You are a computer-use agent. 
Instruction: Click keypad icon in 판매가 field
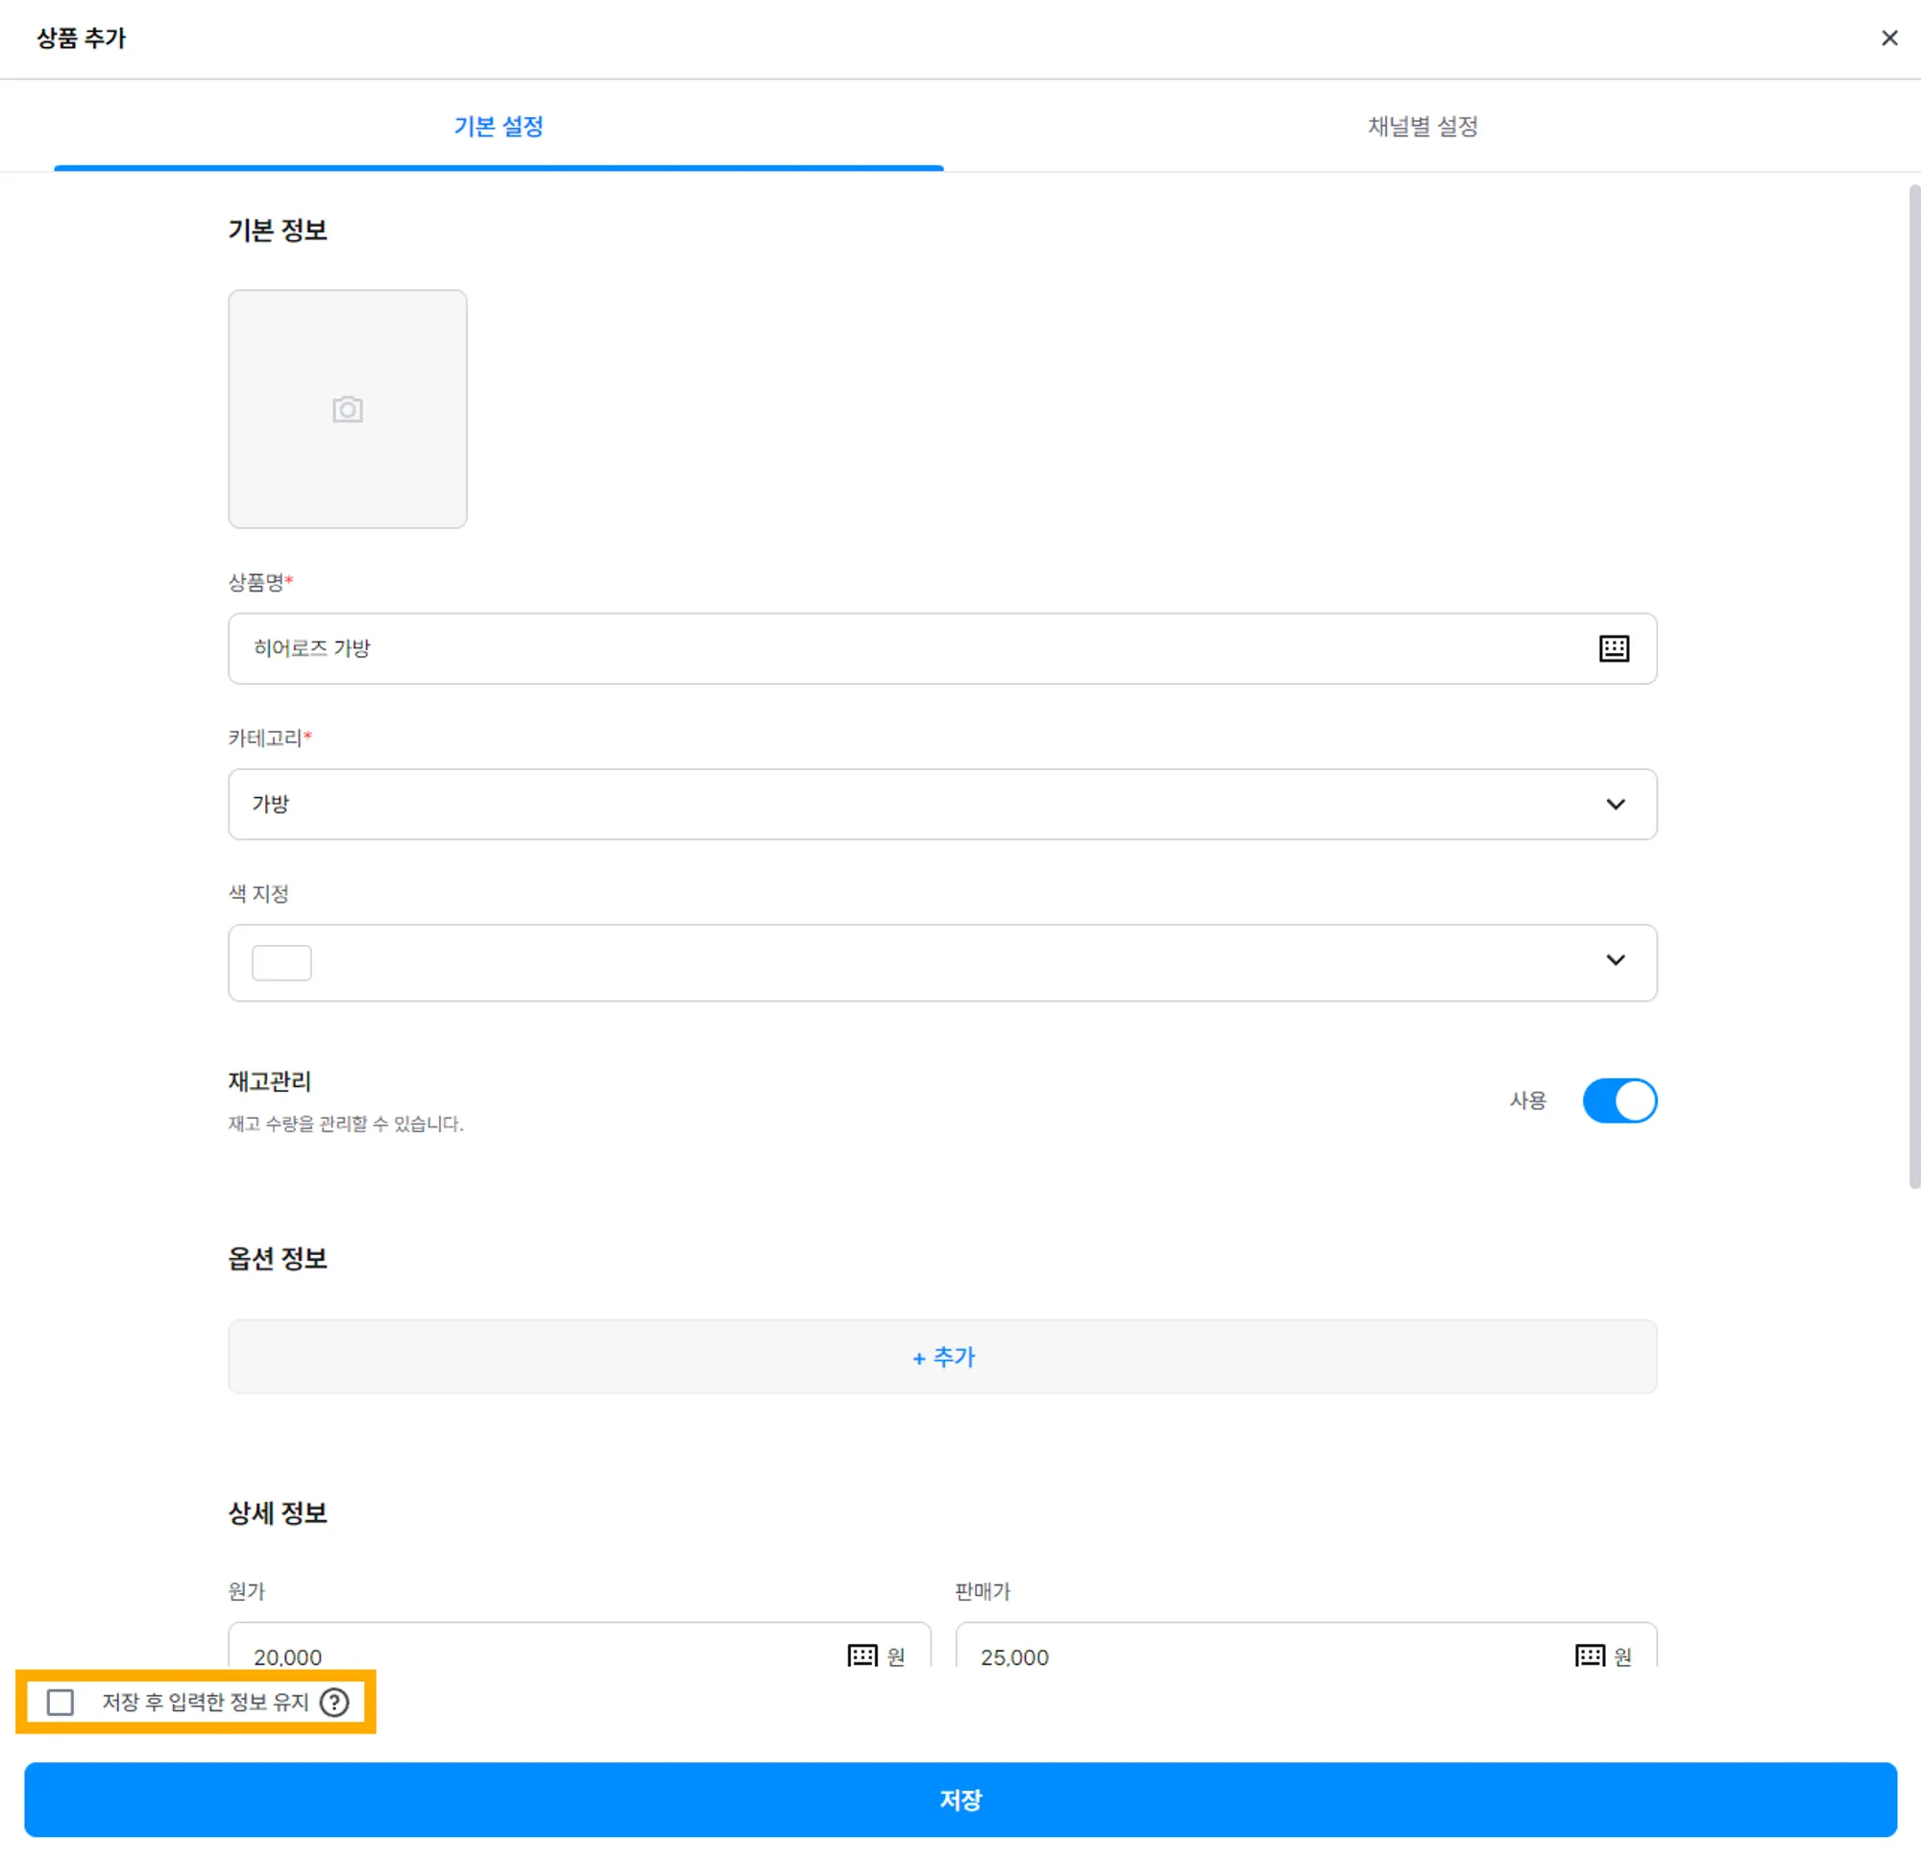[1589, 1656]
